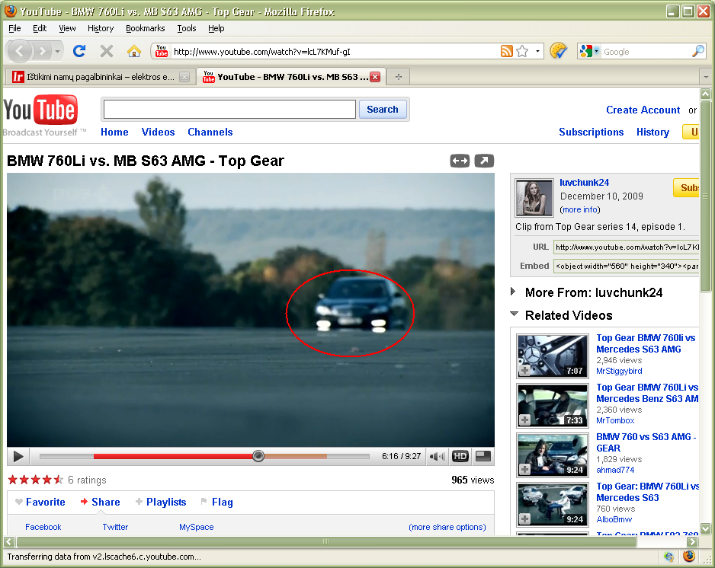Subscribe via the RSS feed icon
Image resolution: width=715 pixels, height=568 pixels.
[x=507, y=51]
